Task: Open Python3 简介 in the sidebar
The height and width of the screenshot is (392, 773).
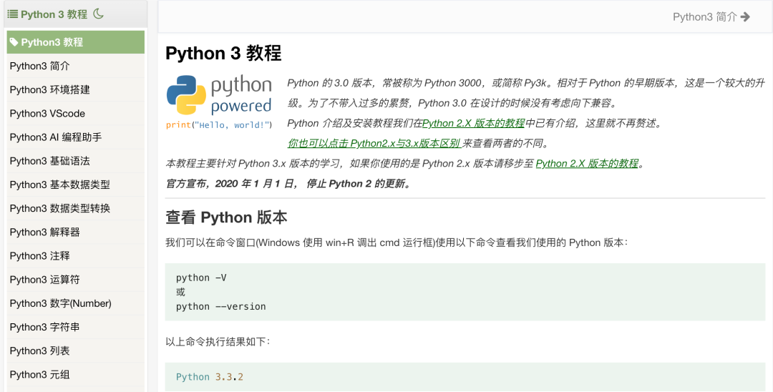Action: point(75,66)
